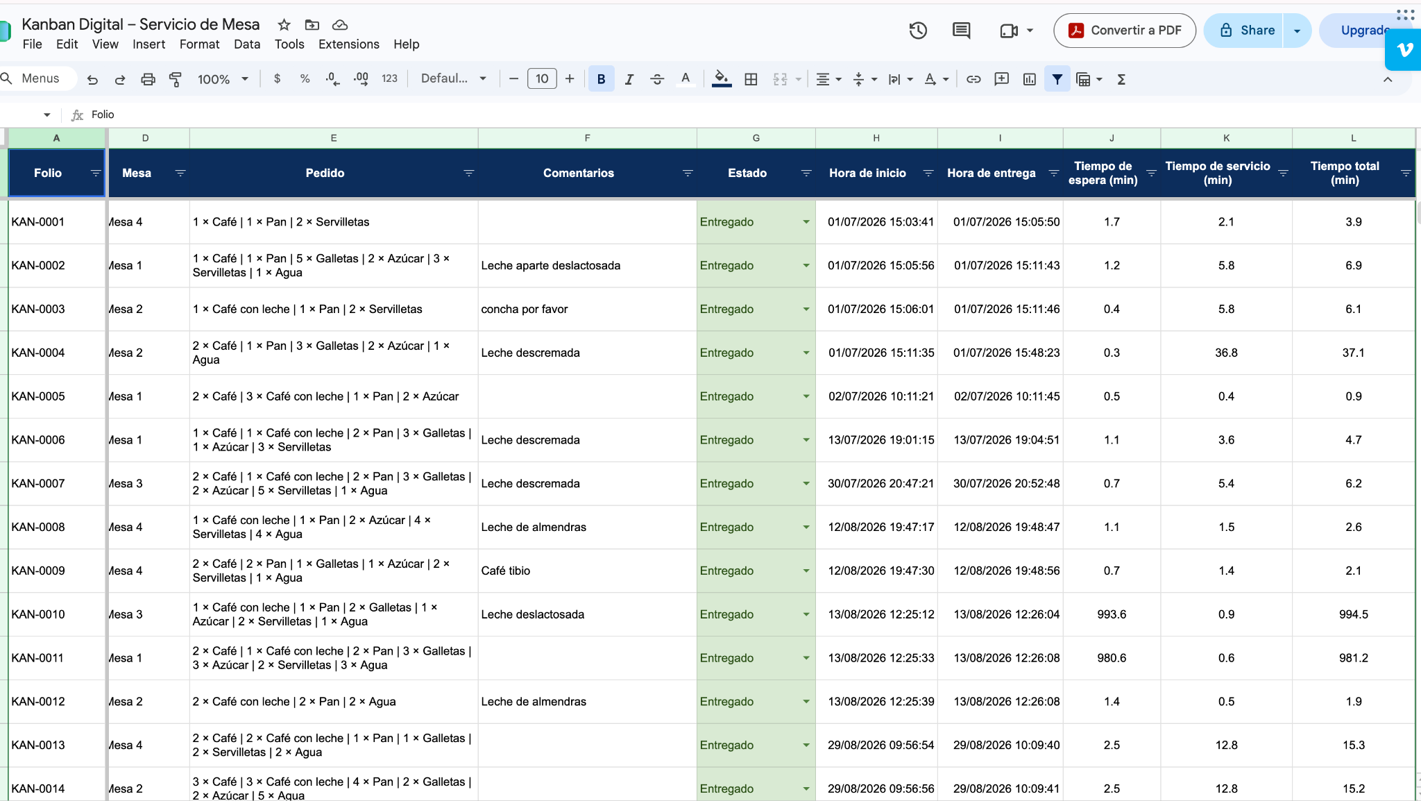Image resolution: width=1421 pixels, height=801 pixels.
Task: Open Estado dropdown for KAN-0001 row
Action: (x=806, y=222)
